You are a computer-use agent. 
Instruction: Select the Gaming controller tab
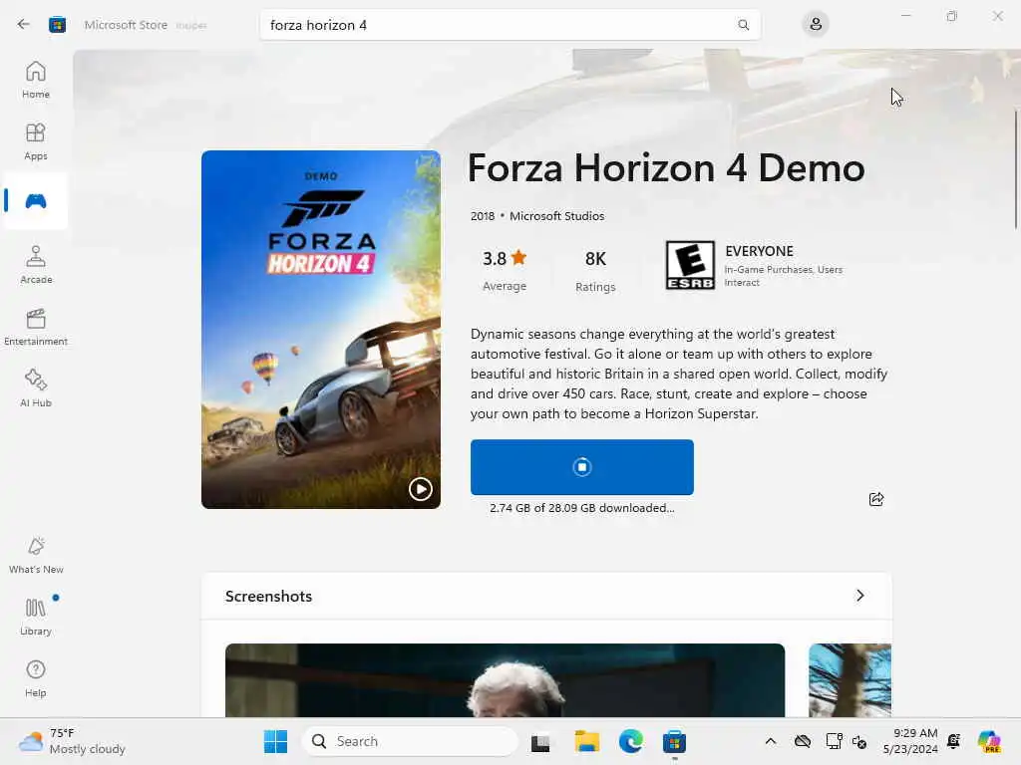(x=36, y=201)
